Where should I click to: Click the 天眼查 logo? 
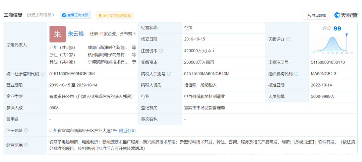[346, 15]
